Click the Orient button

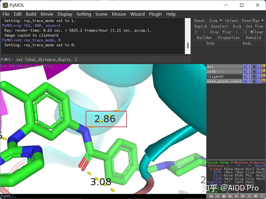(232, 21)
